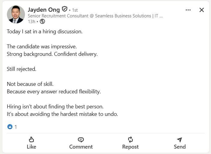Click the thumbs-up Like icon
211x154 pixels.
point(31,140)
